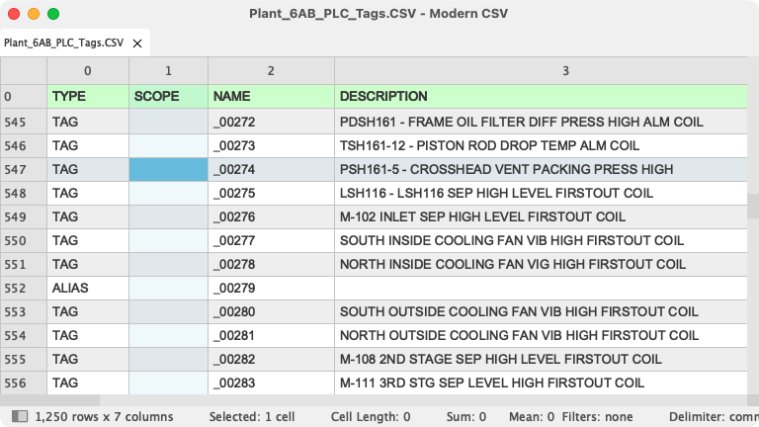This screenshot has width=759, height=427.
Task: Click cell _00280 in NAME column
Action: (271, 311)
